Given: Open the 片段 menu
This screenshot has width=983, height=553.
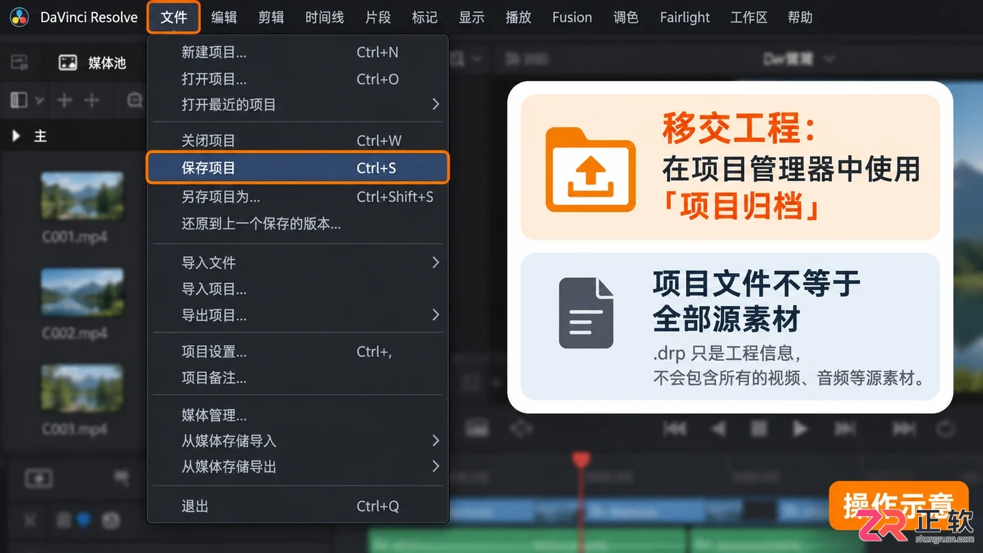Looking at the screenshot, I should (378, 17).
